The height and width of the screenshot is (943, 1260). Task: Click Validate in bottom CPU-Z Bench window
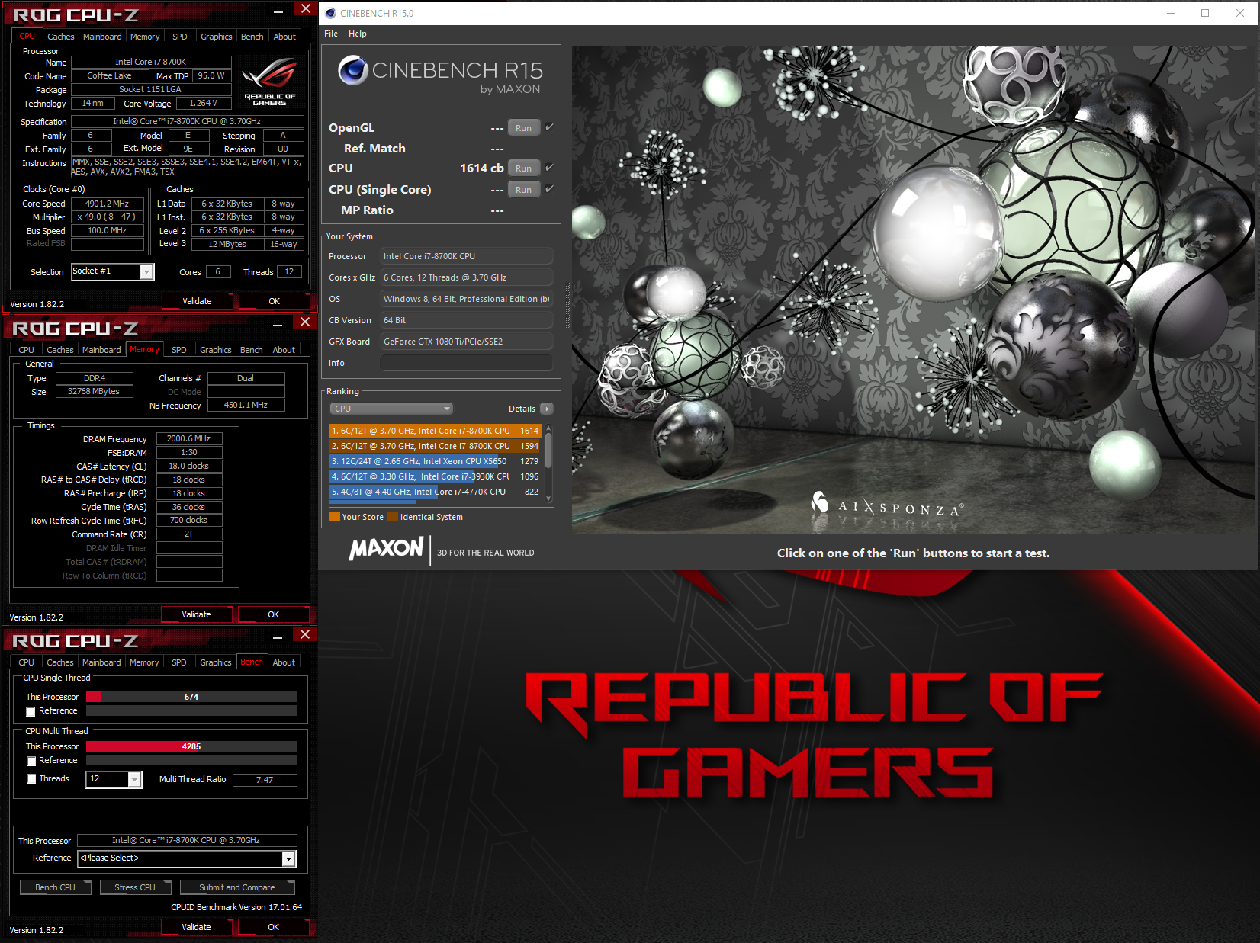tap(197, 927)
